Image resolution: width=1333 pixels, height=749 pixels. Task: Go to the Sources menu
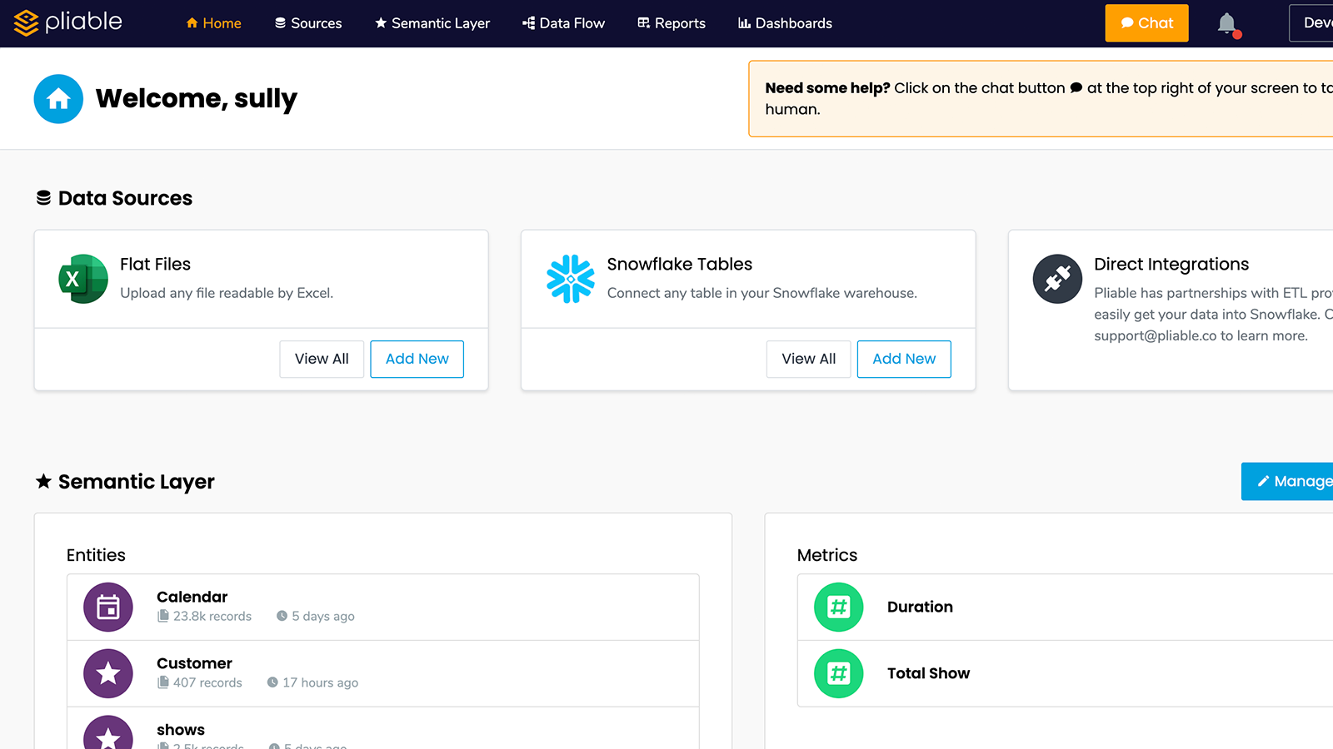[308, 23]
